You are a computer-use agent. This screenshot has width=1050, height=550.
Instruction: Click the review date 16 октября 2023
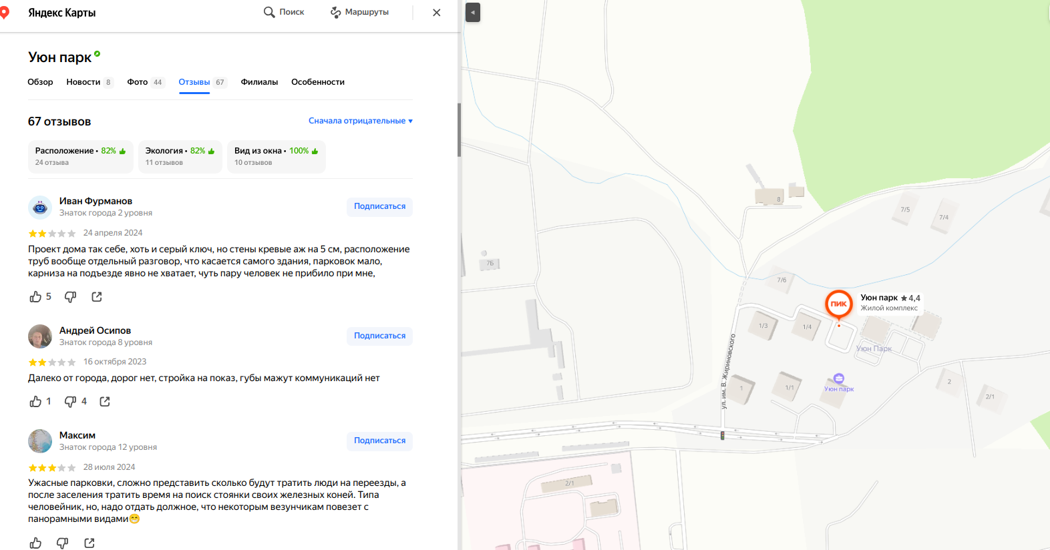(x=115, y=362)
